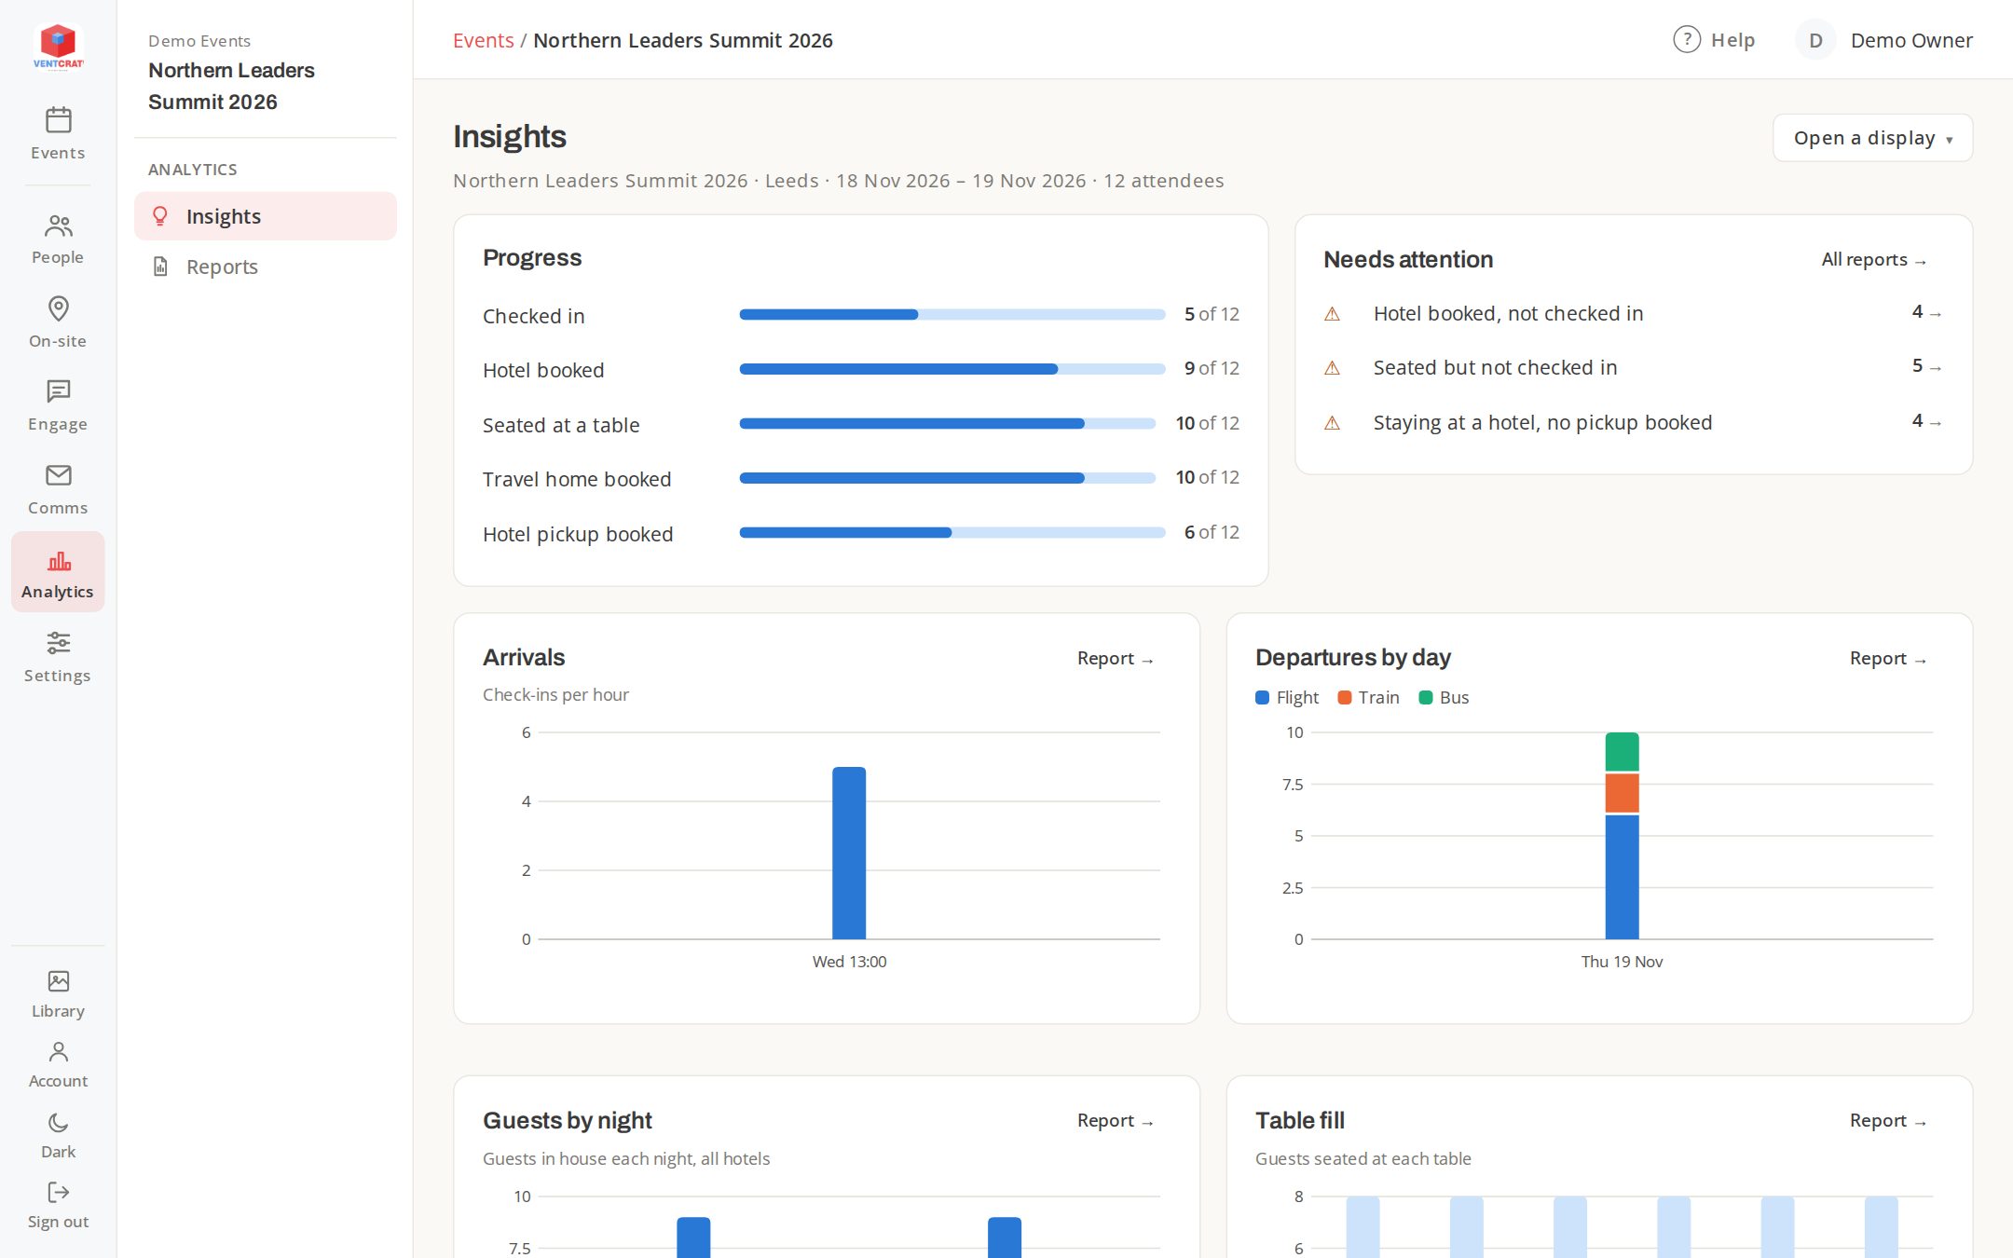Click the Wed 13:00 arrivals bar
The width and height of the screenshot is (2013, 1258).
[x=849, y=853]
